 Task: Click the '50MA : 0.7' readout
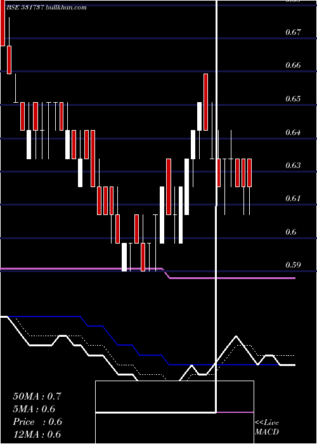(x=37, y=396)
